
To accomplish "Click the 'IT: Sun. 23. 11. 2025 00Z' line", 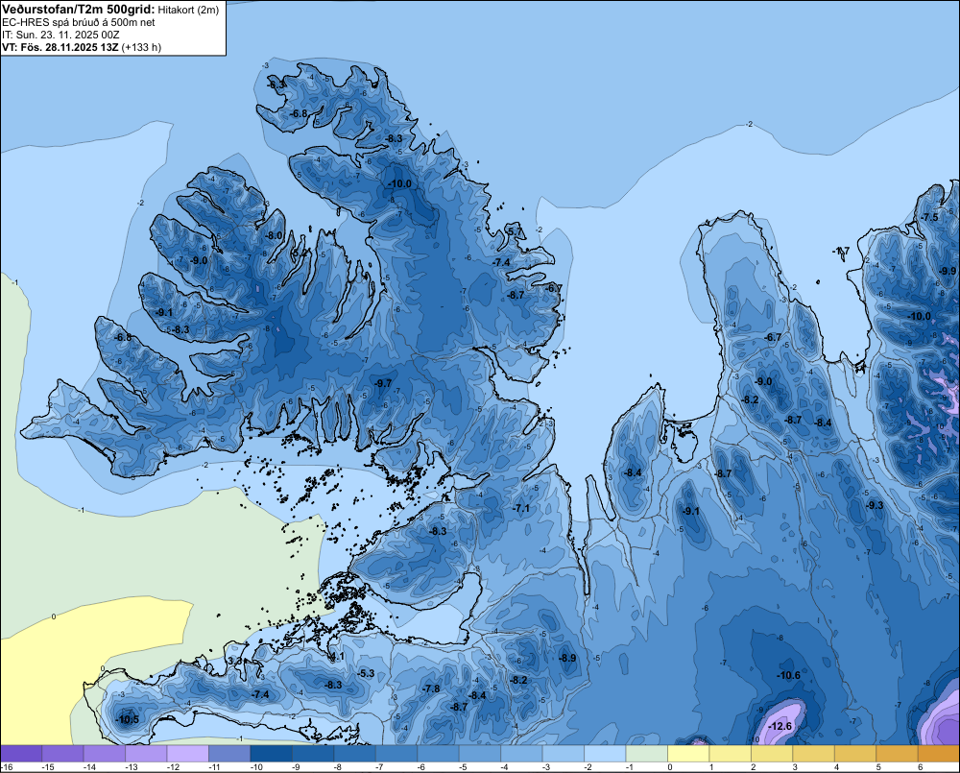I will [60, 35].
